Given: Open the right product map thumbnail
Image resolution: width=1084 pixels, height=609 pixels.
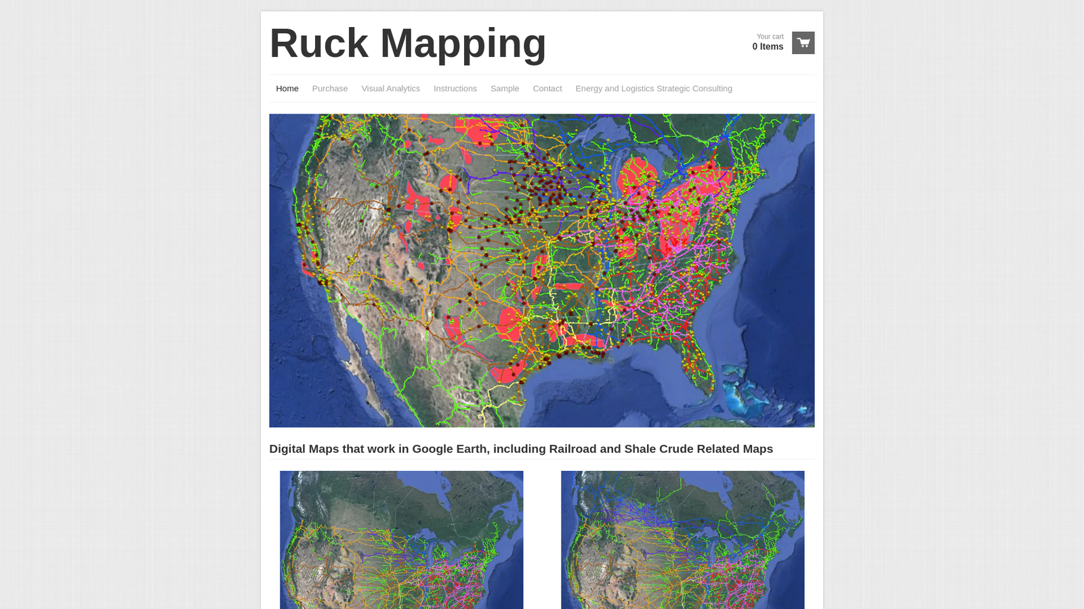Looking at the screenshot, I should point(683,540).
